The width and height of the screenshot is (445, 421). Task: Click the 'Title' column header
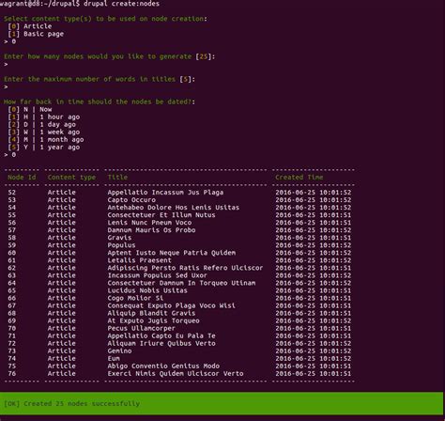point(117,178)
